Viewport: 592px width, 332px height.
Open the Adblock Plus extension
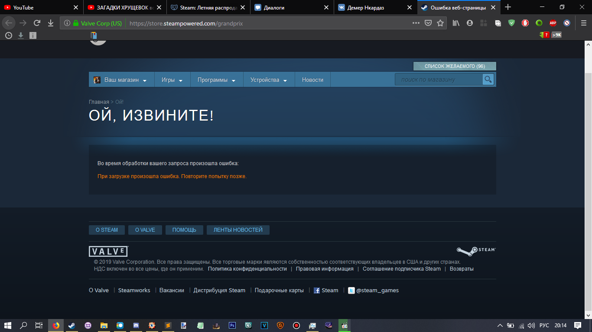(x=553, y=23)
